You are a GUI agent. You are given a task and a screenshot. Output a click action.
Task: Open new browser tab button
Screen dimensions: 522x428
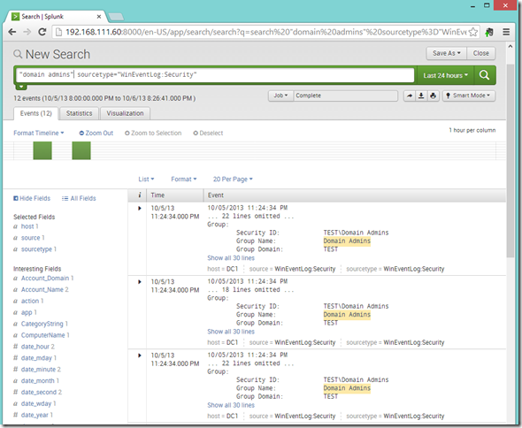pyautogui.click(x=116, y=17)
